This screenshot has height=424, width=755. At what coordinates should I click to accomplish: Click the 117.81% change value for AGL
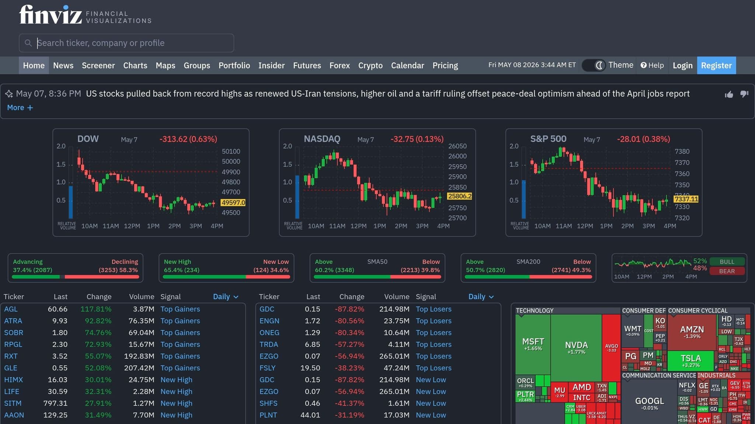tap(96, 309)
